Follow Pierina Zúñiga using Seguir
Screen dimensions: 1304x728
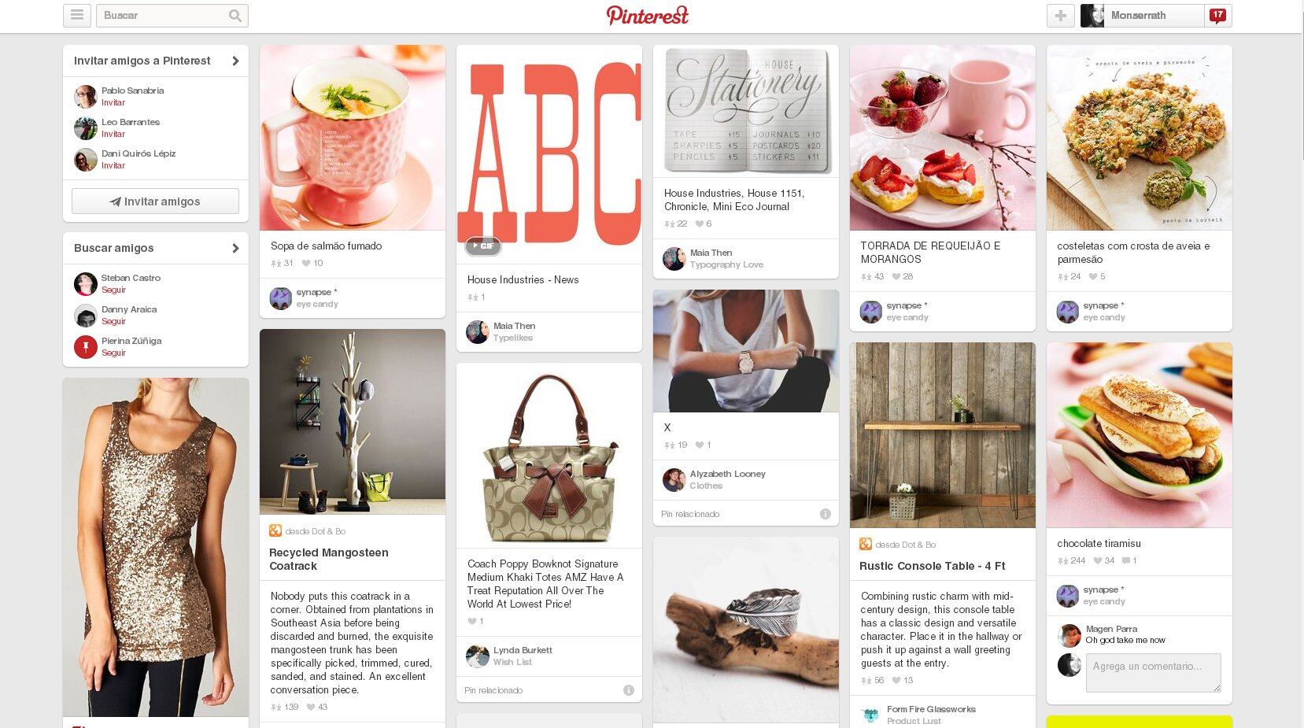coord(113,353)
